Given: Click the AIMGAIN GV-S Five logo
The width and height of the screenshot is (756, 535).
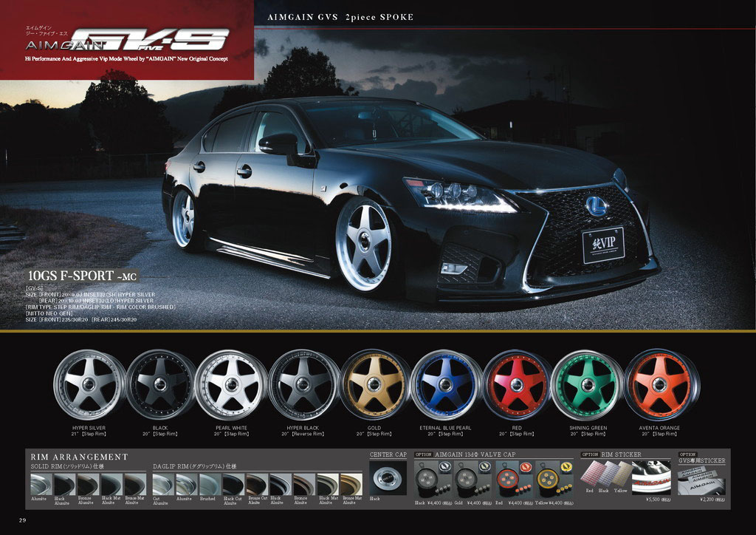Looking at the screenshot, I should pos(127,39).
